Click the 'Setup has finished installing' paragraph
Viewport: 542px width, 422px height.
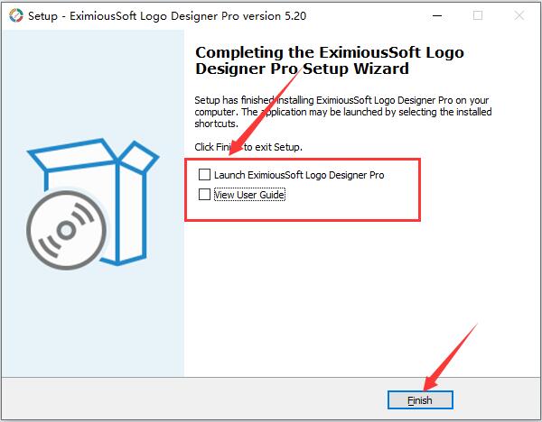(x=343, y=112)
